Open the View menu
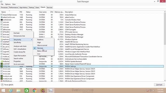 coord(14,4)
